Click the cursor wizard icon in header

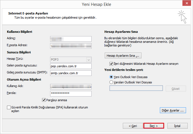[182, 16]
